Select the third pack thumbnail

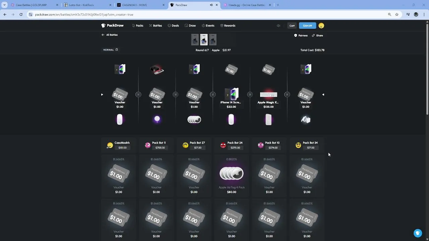click(213, 39)
